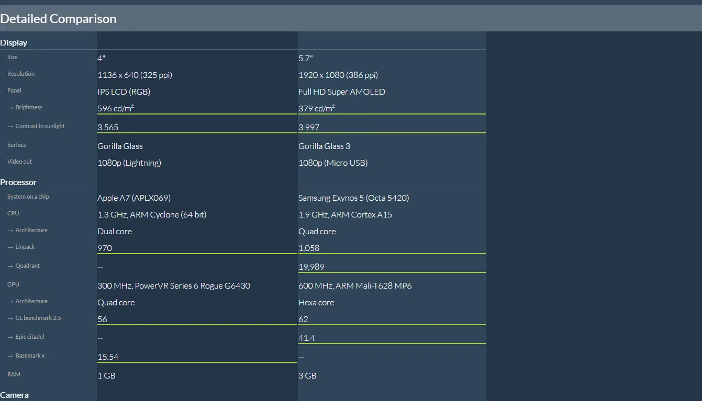Select the "Gorilla Glass 3" surface value
The height and width of the screenshot is (401, 702).
[x=325, y=146]
